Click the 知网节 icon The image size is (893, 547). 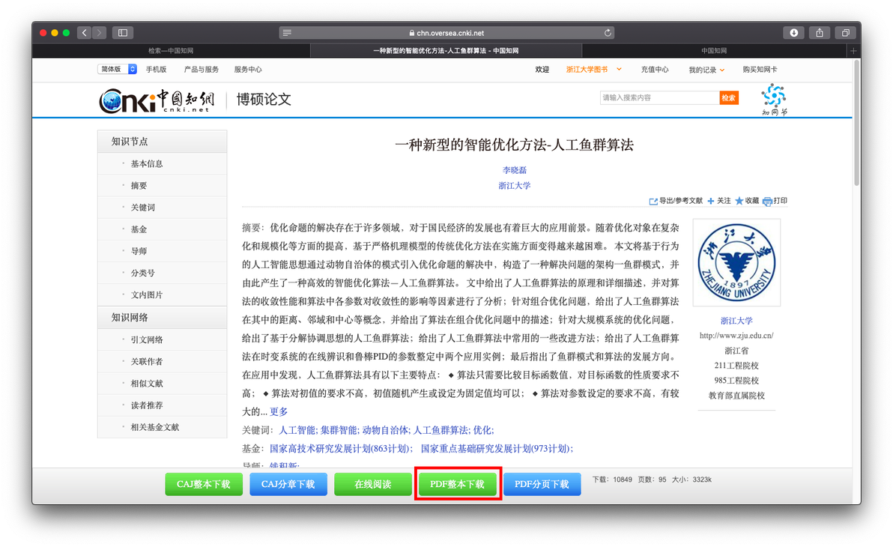point(773,100)
